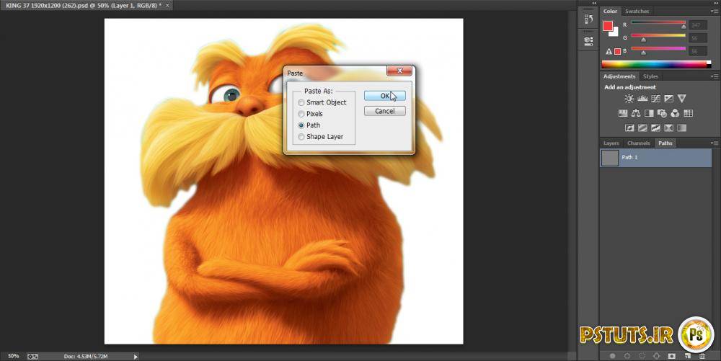Add a mask from Paths panel
The image size is (721, 361).
click(672, 356)
